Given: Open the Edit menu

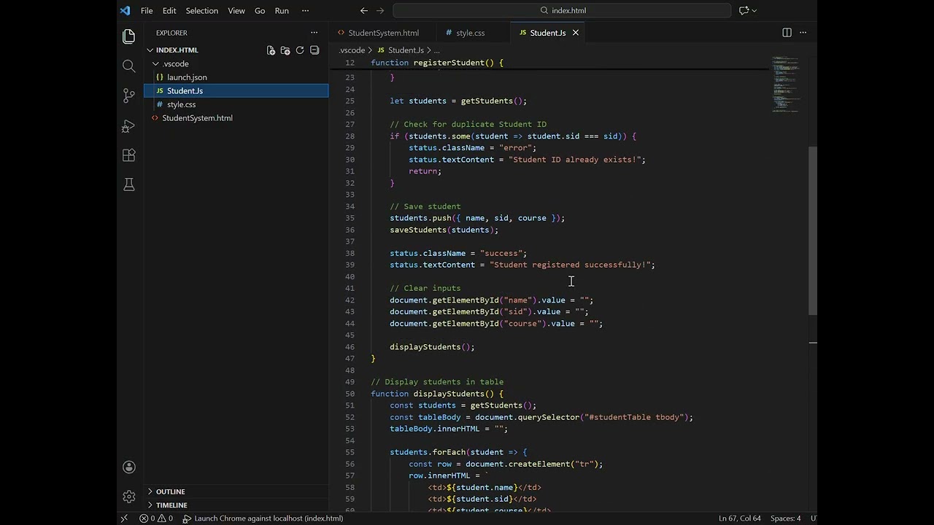Looking at the screenshot, I should (x=169, y=10).
